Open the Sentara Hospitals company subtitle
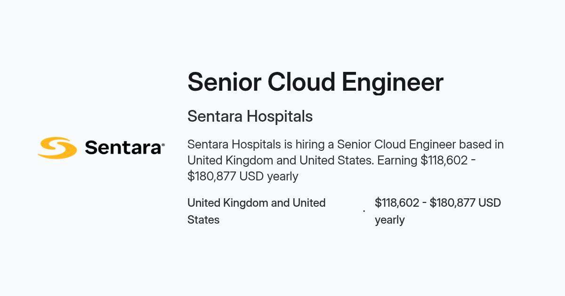 click(250, 116)
